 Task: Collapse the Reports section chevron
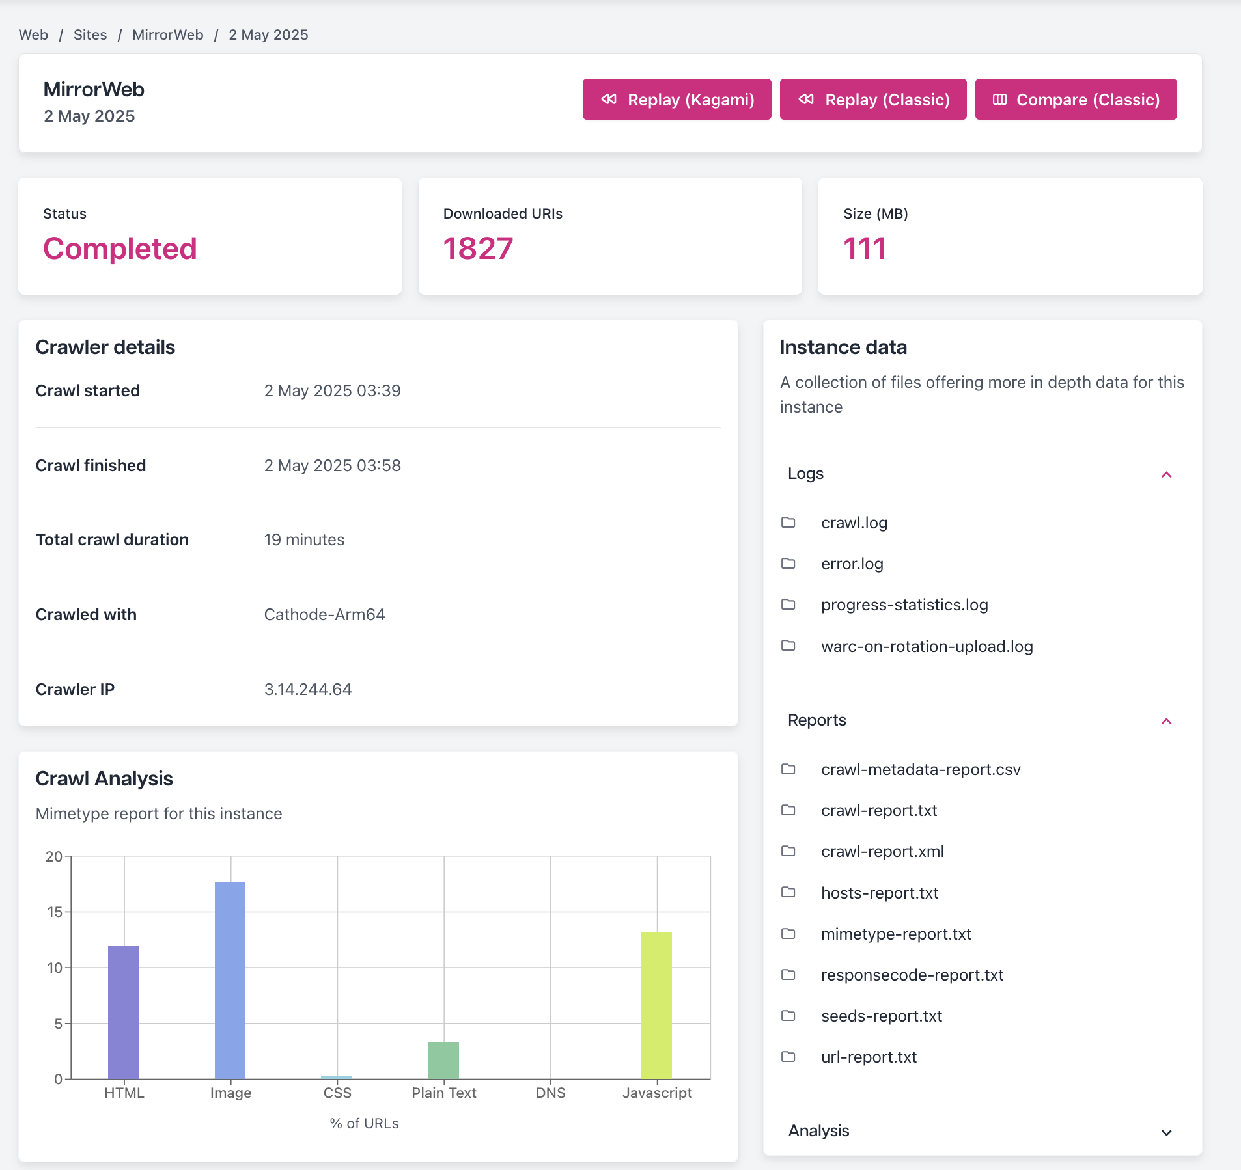[x=1166, y=721]
